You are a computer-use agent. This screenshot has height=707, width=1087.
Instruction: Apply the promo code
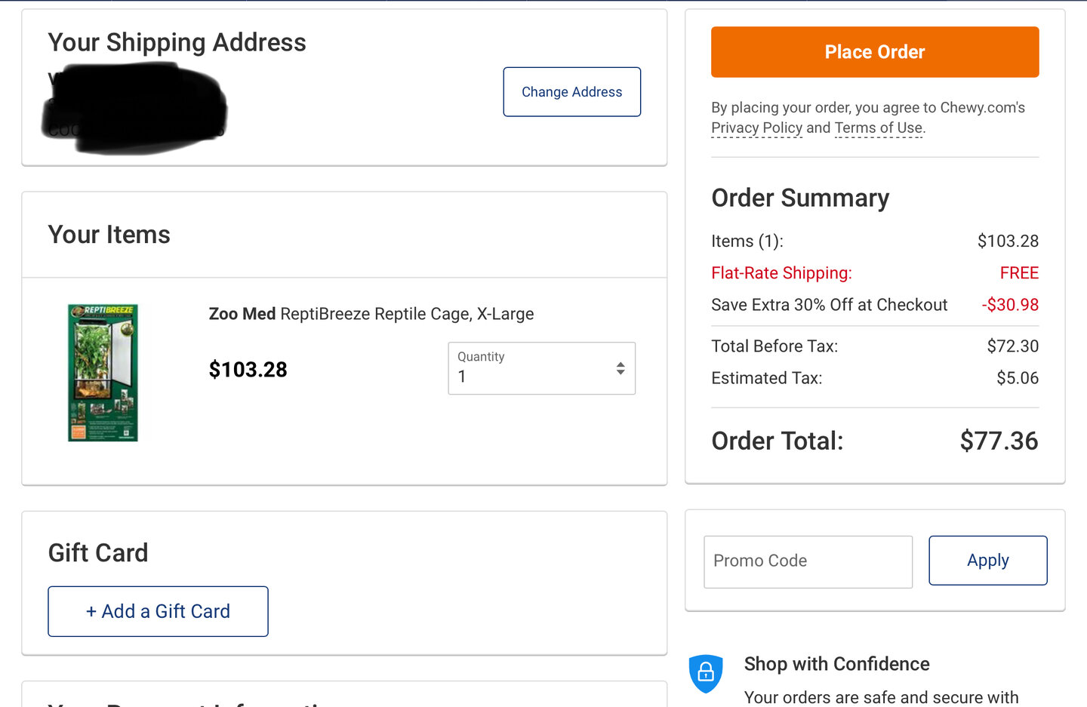pos(987,561)
